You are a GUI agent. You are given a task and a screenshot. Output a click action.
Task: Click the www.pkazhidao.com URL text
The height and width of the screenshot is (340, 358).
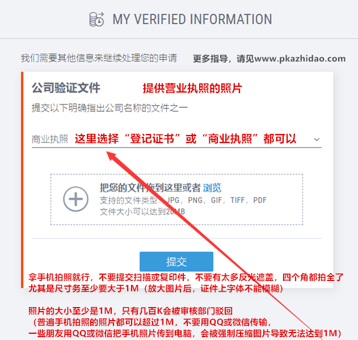click(x=300, y=58)
